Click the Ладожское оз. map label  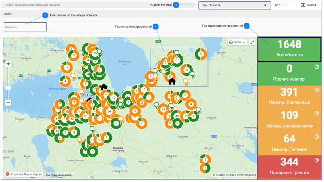coord(124,63)
